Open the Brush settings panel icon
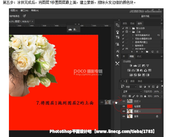Viewport: 171px width, 137px height. (x=117, y=37)
